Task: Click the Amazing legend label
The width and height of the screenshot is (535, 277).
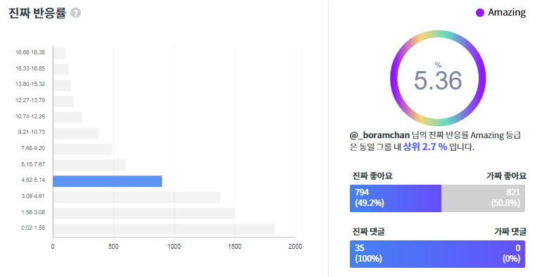Action: 507,12
